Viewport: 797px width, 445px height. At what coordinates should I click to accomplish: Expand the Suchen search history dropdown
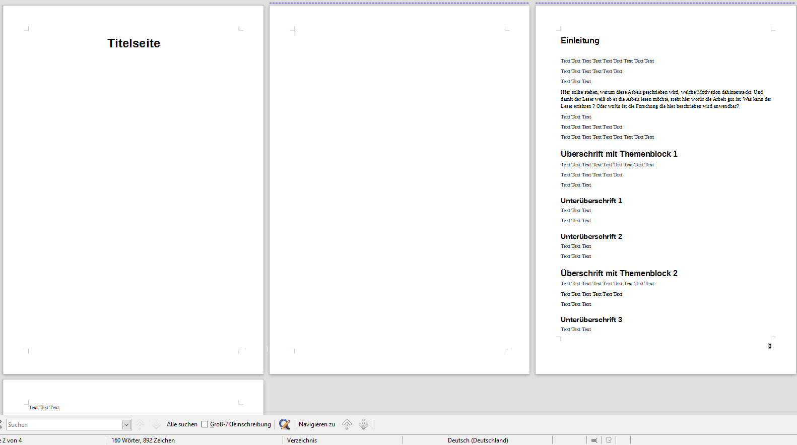pyautogui.click(x=126, y=425)
